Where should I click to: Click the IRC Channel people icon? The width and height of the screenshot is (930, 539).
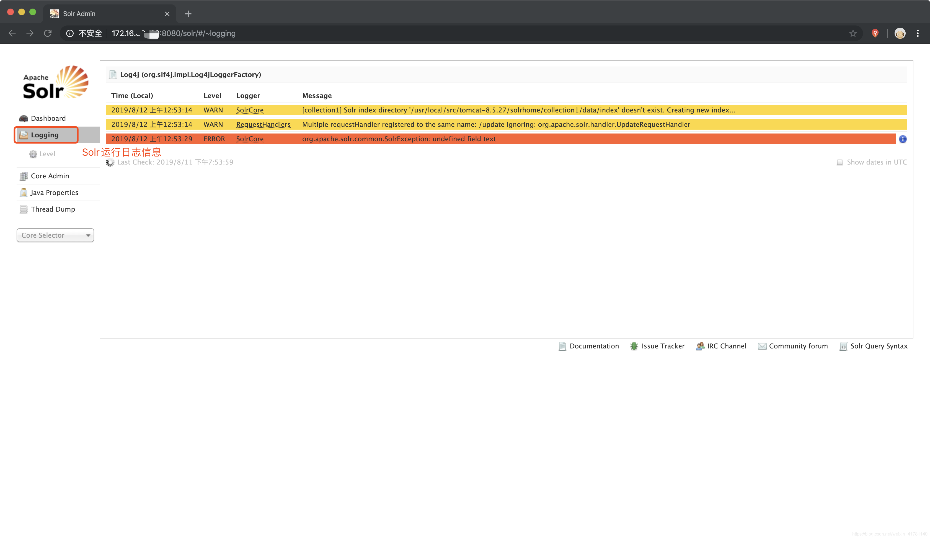(x=700, y=346)
